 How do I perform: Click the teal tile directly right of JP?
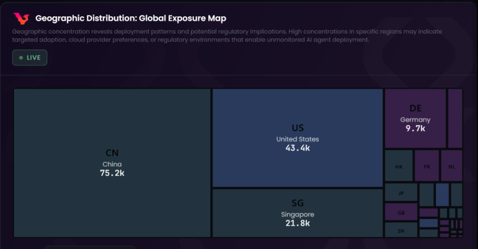[x=427, y=194]
